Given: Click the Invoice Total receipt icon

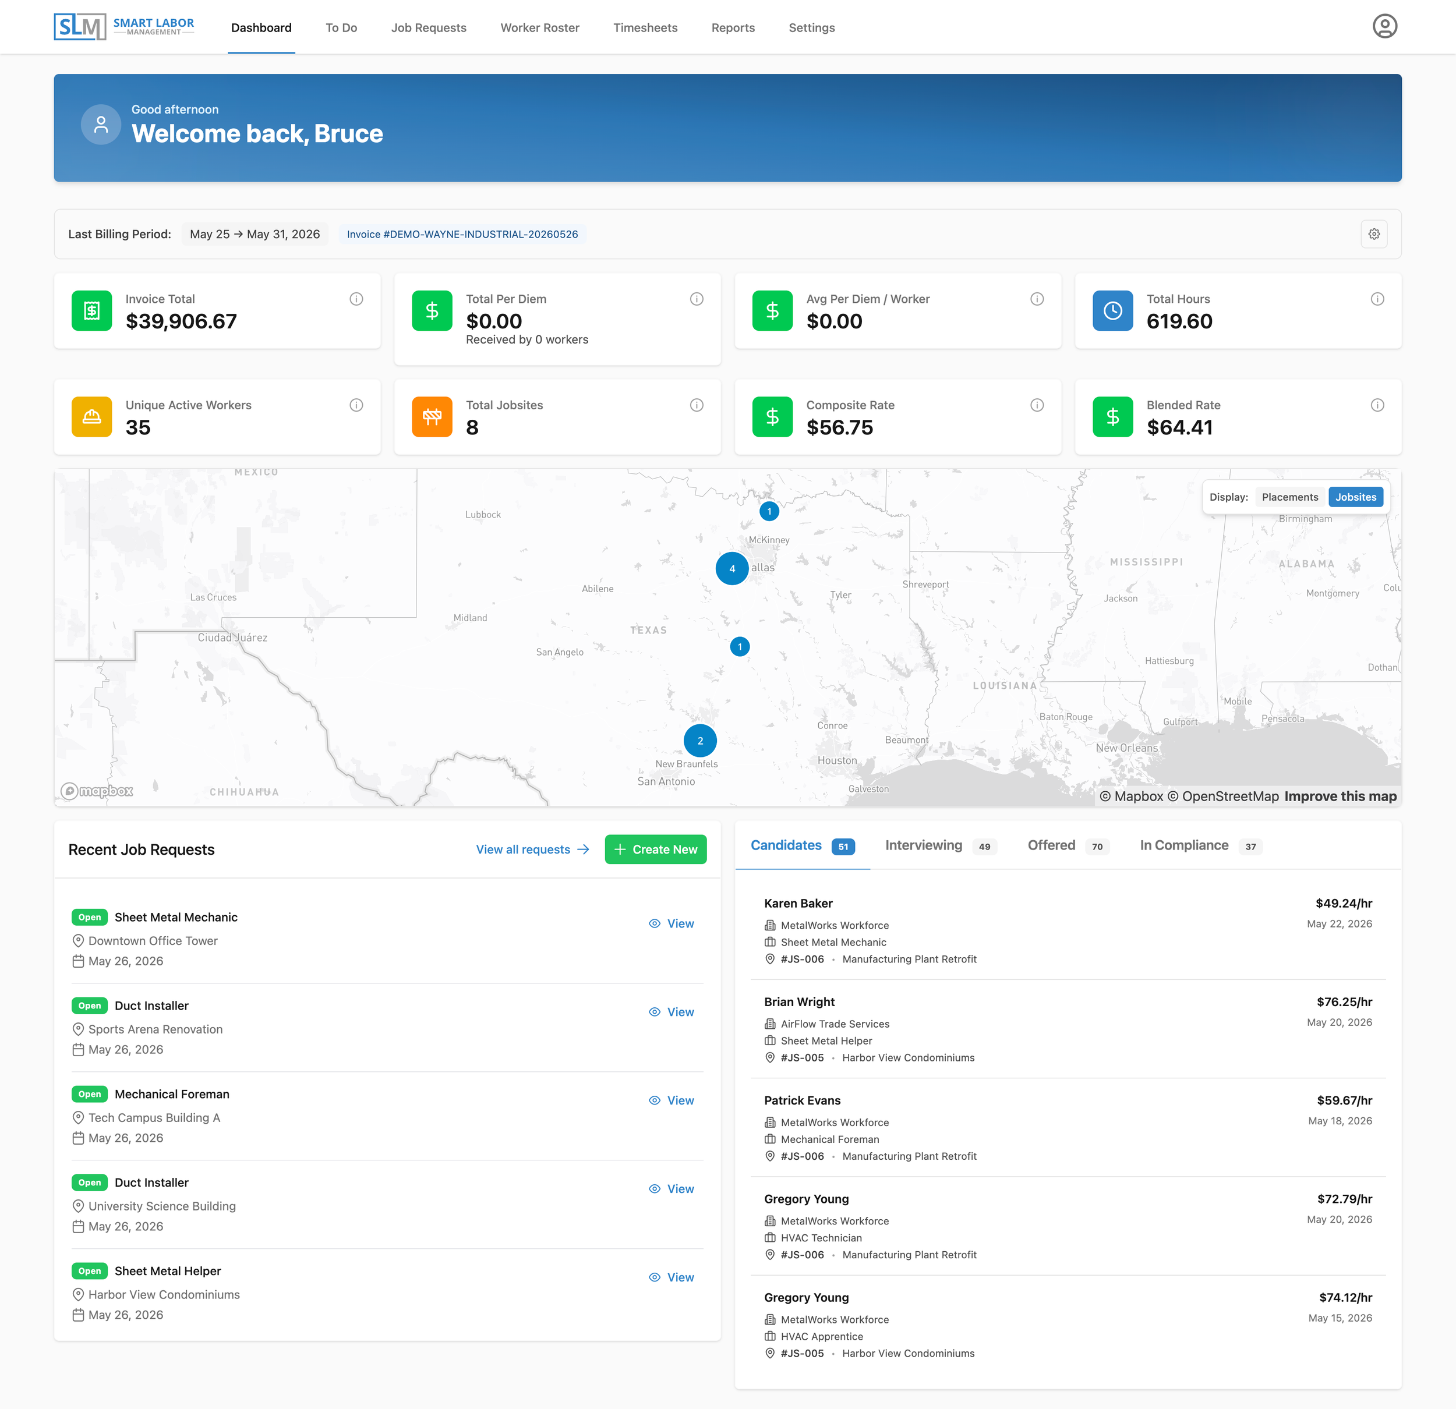Looking at the screenshot, I should pyautogui.click(x=91, y=310).
